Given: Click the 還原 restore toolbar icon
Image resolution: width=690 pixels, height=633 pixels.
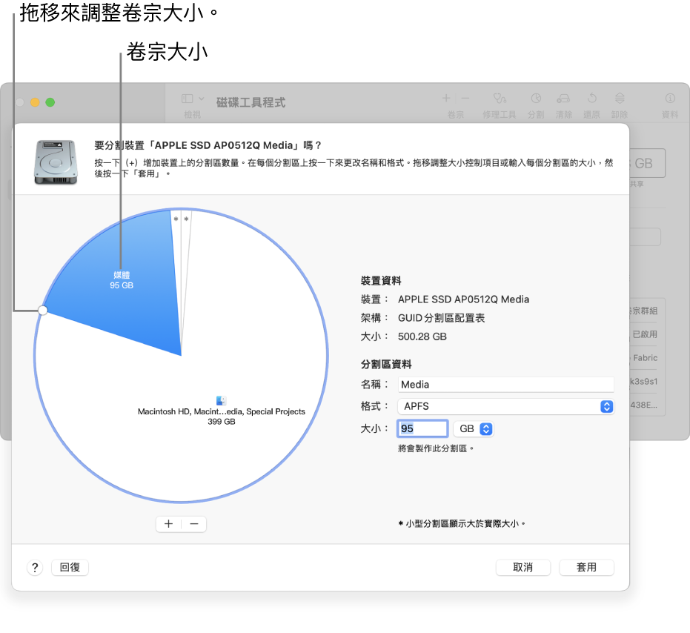Looking at the screenshot, I should 592,98.
